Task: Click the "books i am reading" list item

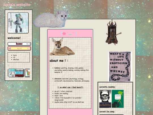Action: point(61,93)
